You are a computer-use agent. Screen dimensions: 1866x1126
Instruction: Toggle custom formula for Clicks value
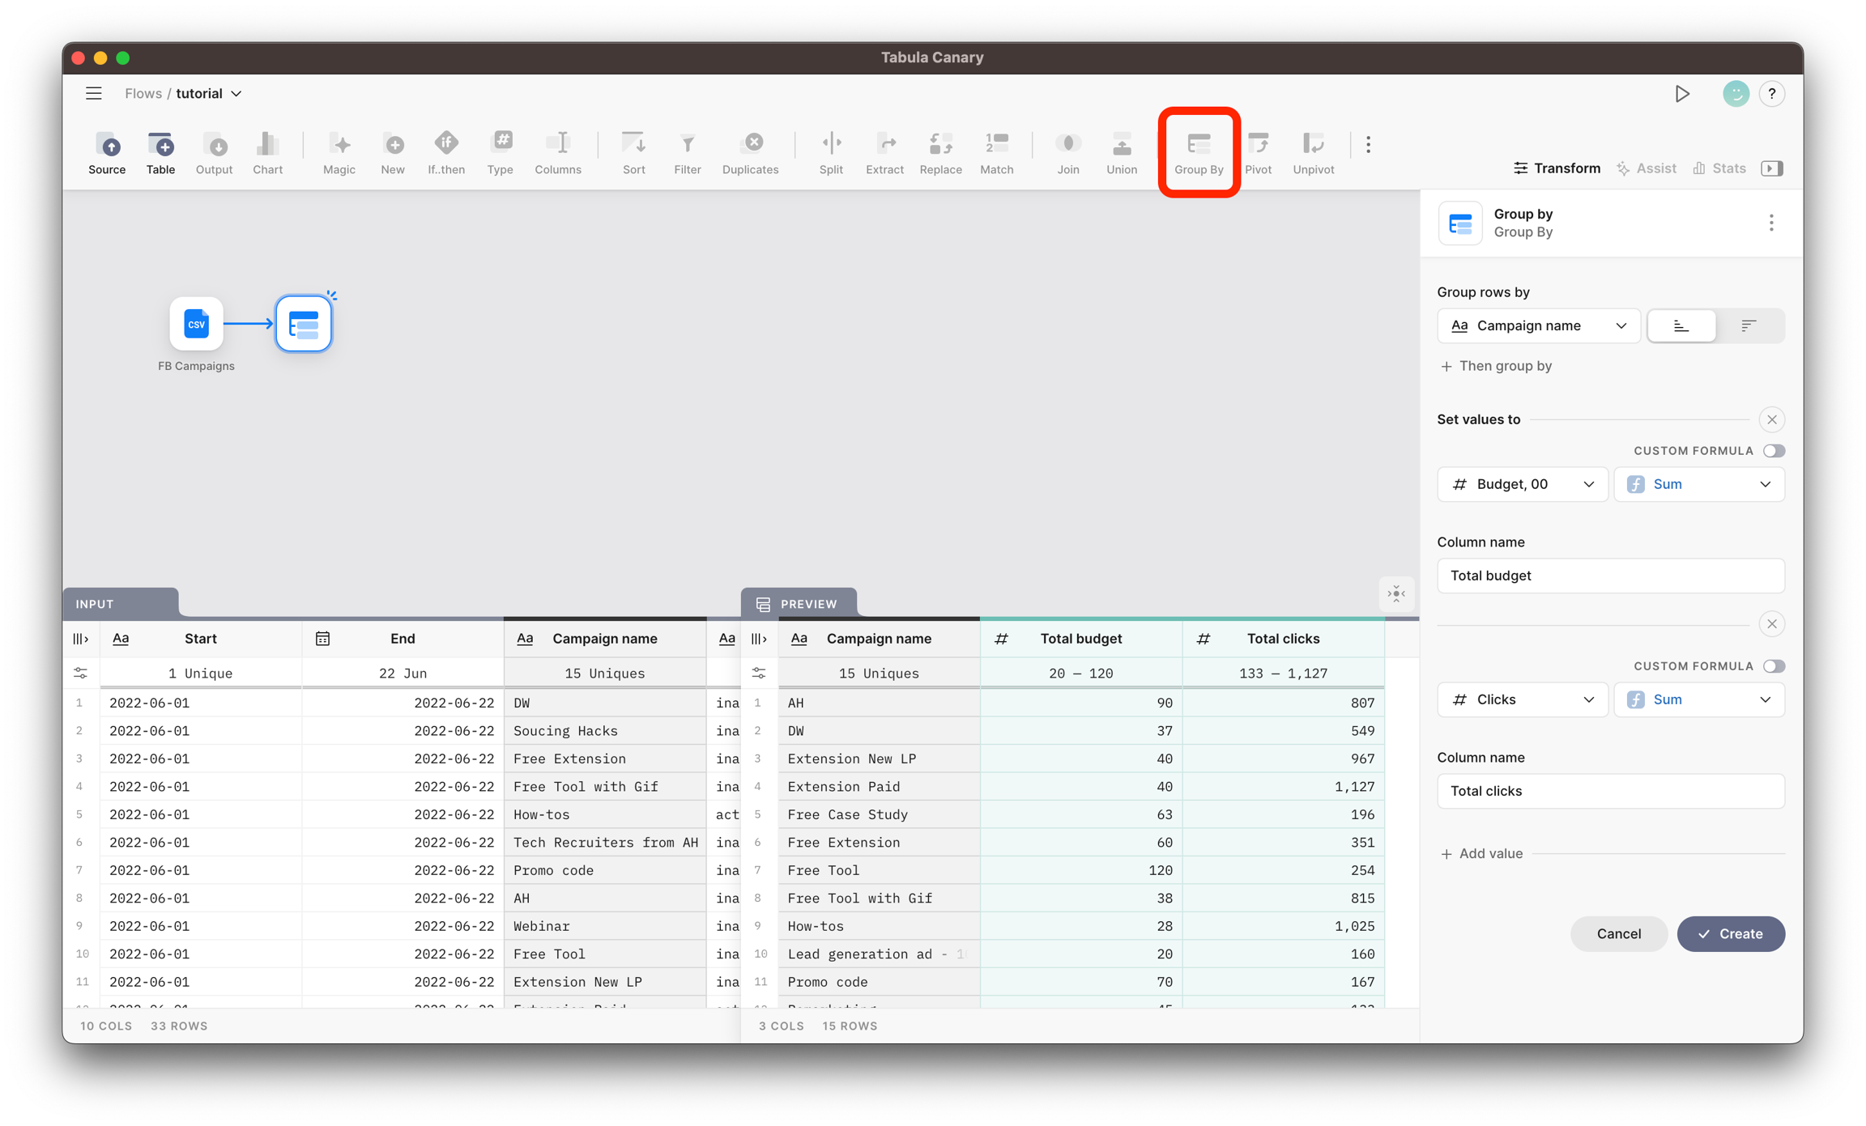[x=1773, y=666]
